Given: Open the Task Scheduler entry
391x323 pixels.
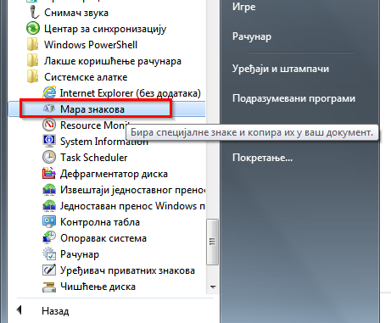Looking at the screenshot, I should tap(93, 158).
